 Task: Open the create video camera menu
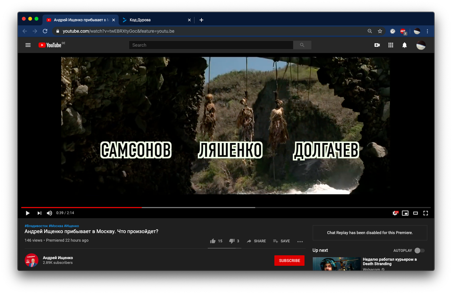377,45
